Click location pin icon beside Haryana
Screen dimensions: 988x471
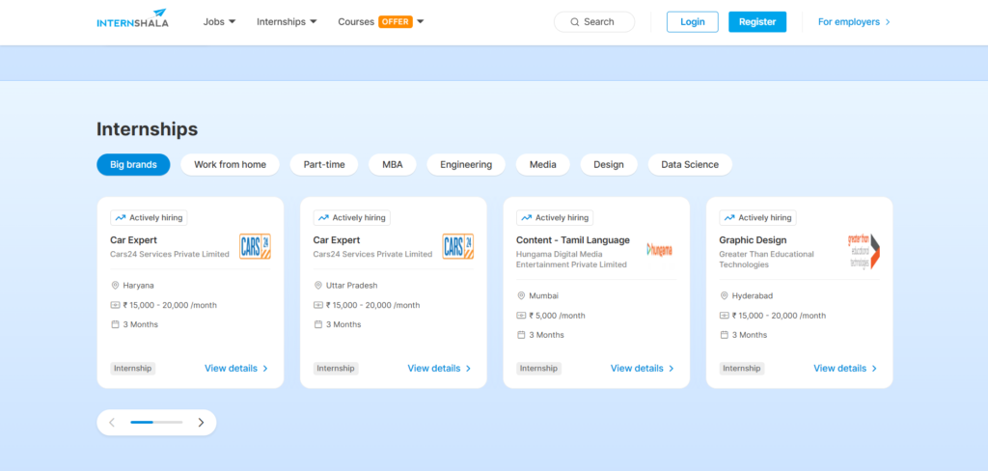point(116,286)
